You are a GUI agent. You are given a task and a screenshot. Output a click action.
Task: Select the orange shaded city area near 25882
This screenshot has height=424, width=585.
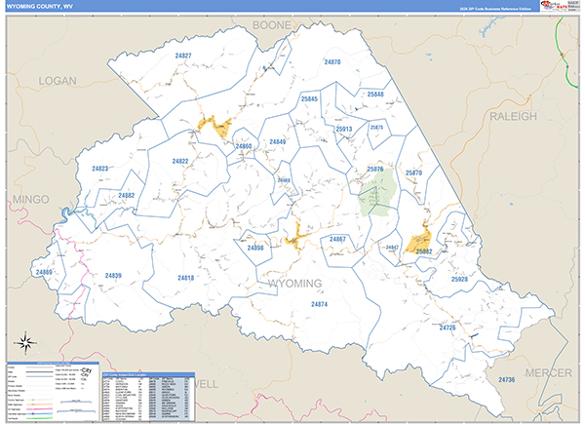[418, 238]
